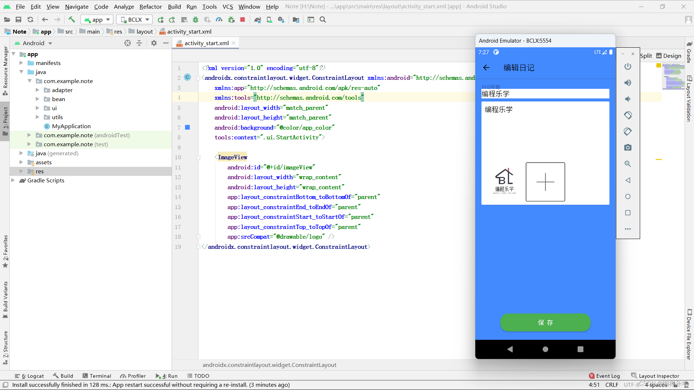
Task: Toggle the bookmark gutter square on line 7
Action: pyautogui.click(x=188, y=127)
